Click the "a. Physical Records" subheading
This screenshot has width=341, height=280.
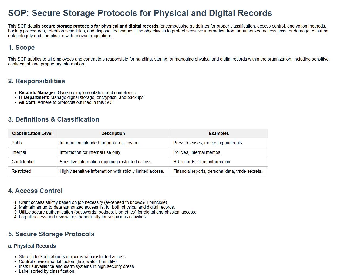tap(32, 246)
